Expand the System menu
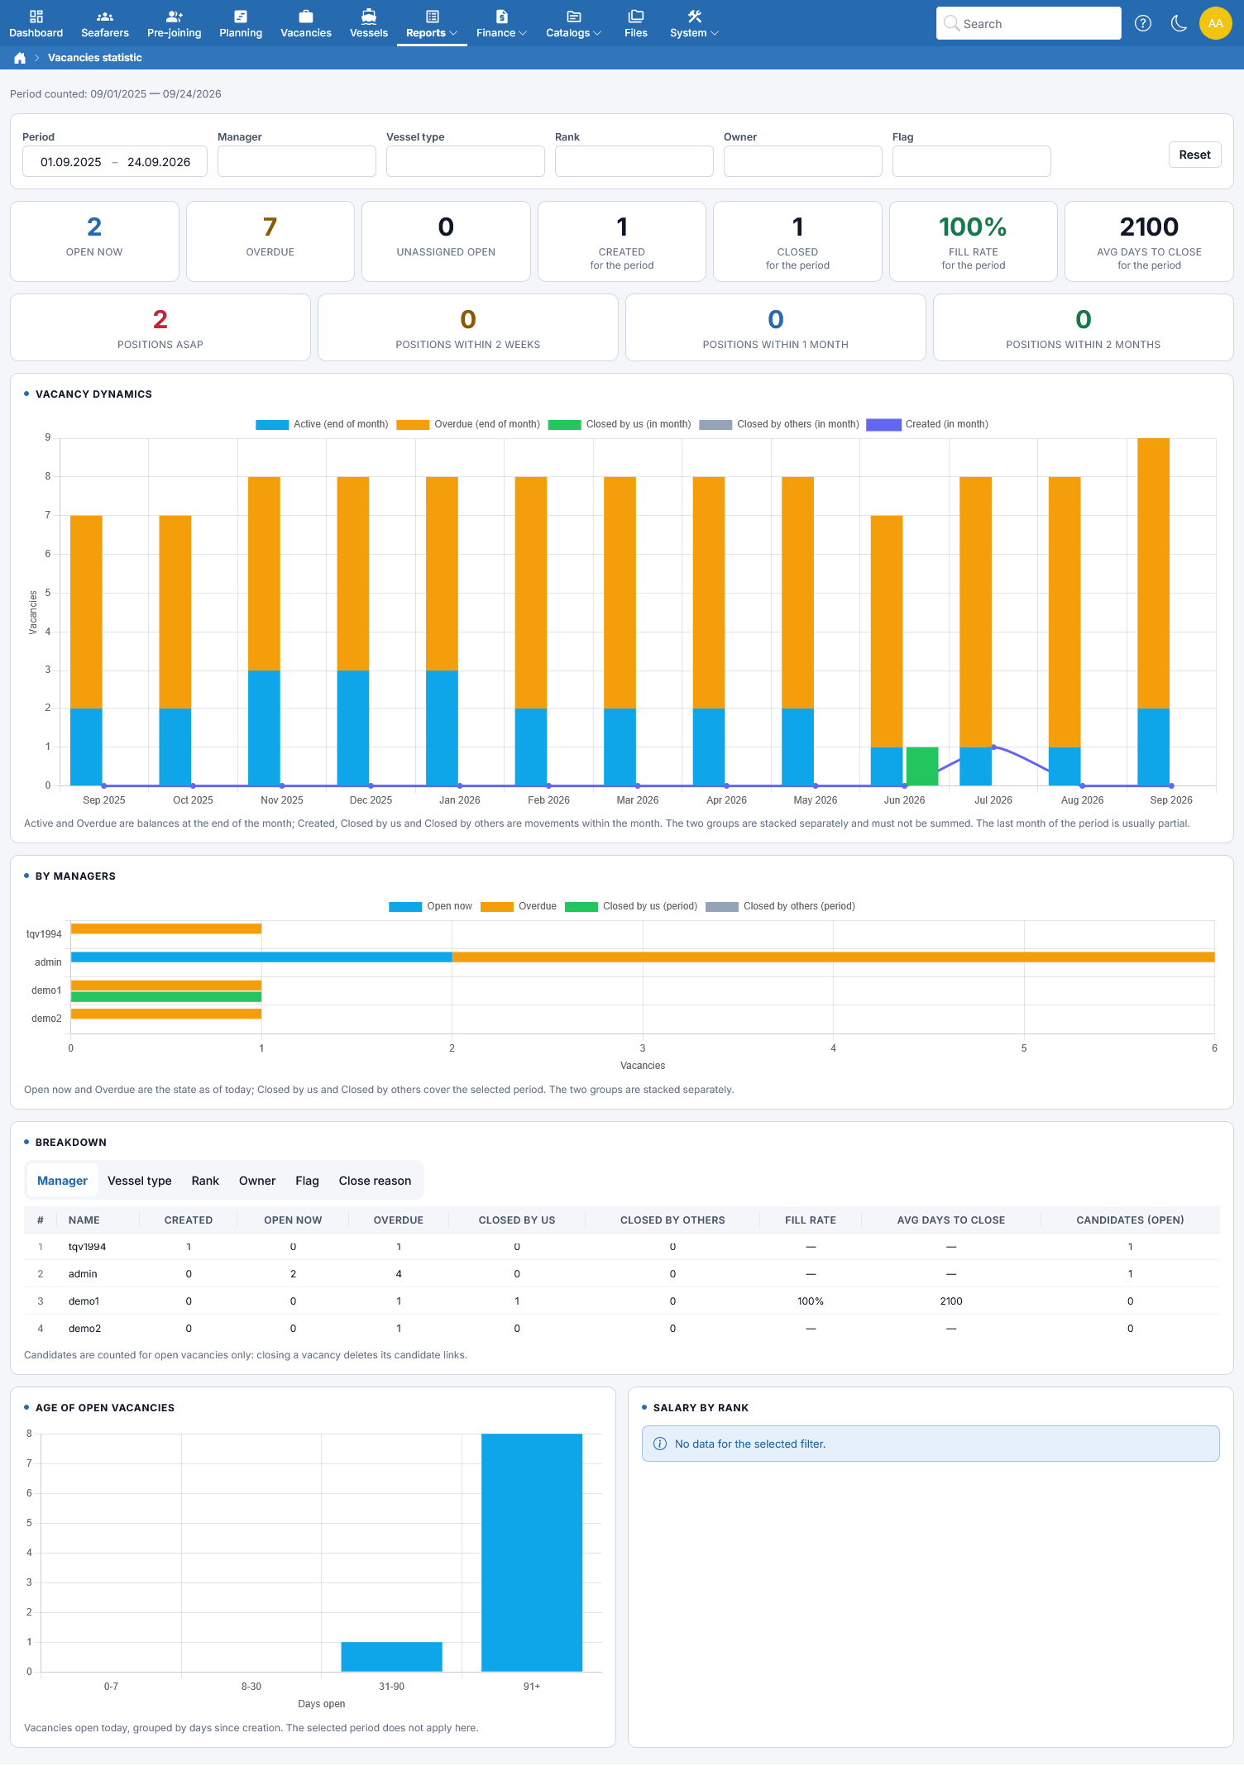The image size is (1244, 1766). pyautogui.click(x=694, y=24)
